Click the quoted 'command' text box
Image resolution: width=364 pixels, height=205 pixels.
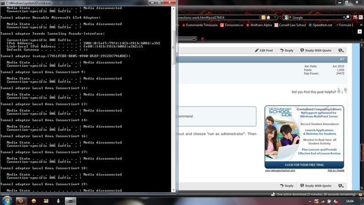(x=217, y=116)
